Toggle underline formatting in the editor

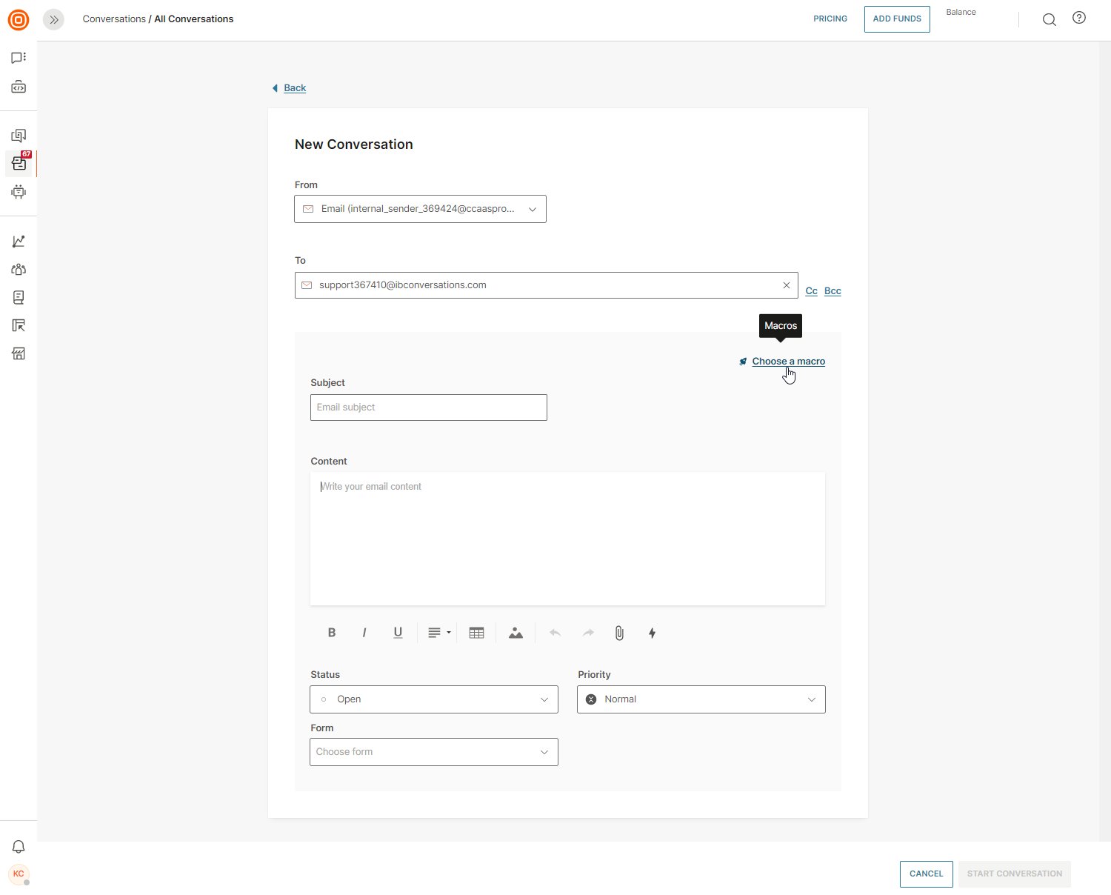coord(398,633)
